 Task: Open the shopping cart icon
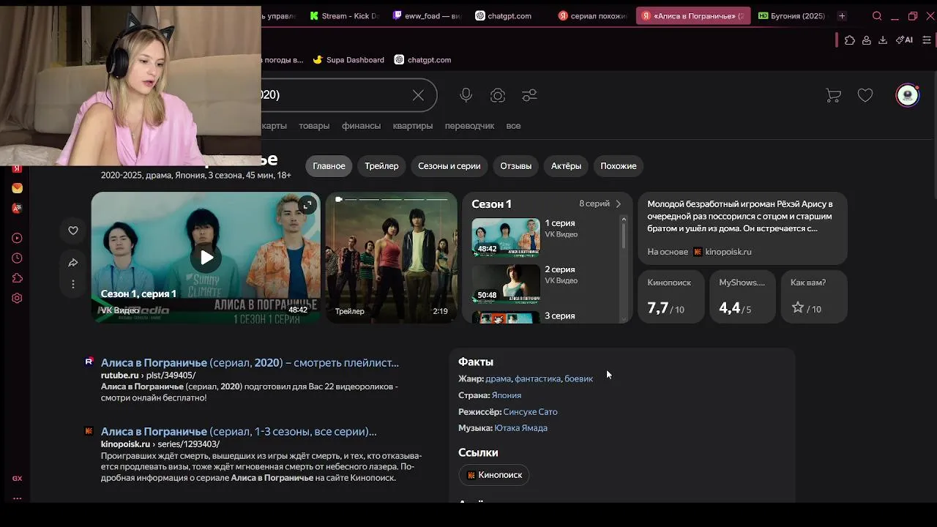(833, 95)
